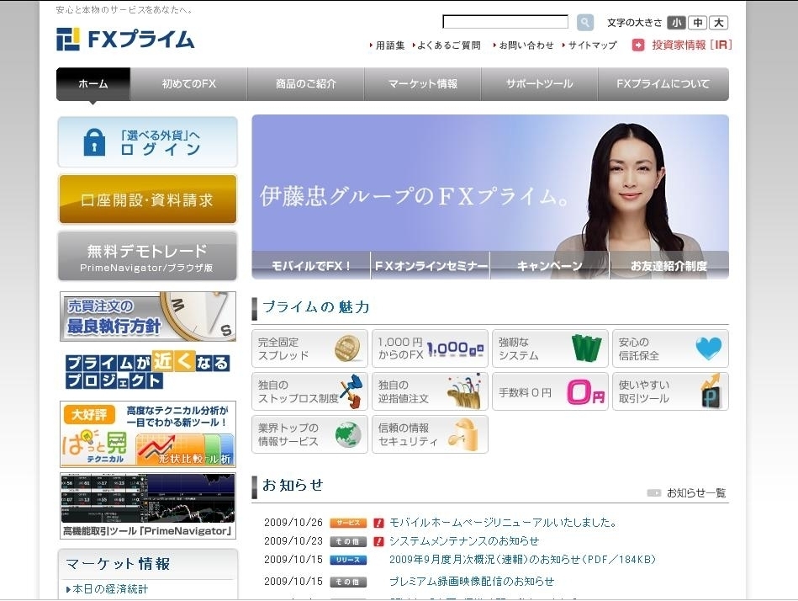Click the grey その他 tag on 2009/10/23

pyautogui.click(x=348, y=541)
